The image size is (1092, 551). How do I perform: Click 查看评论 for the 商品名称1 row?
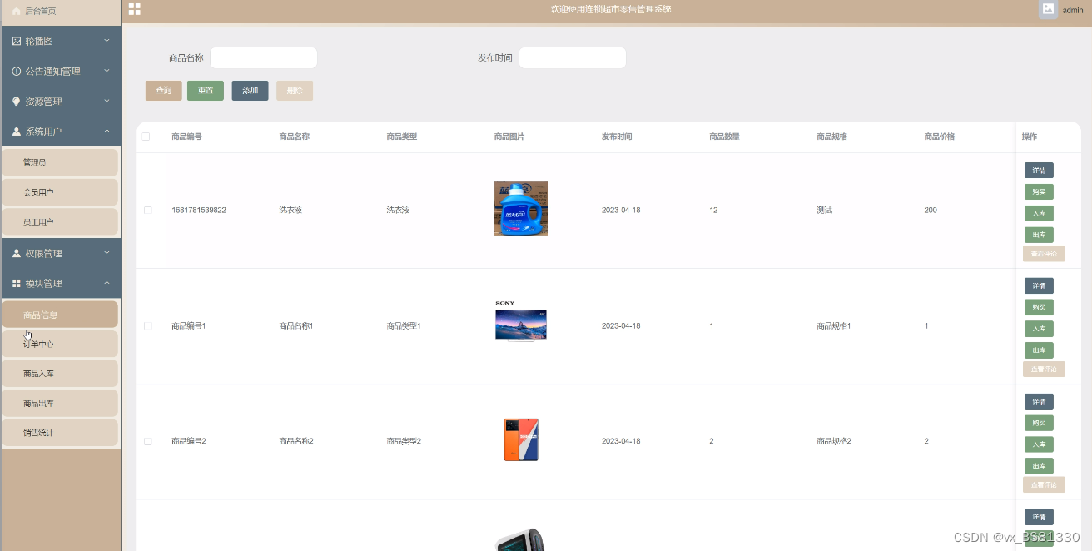[x=1044, y=370]
